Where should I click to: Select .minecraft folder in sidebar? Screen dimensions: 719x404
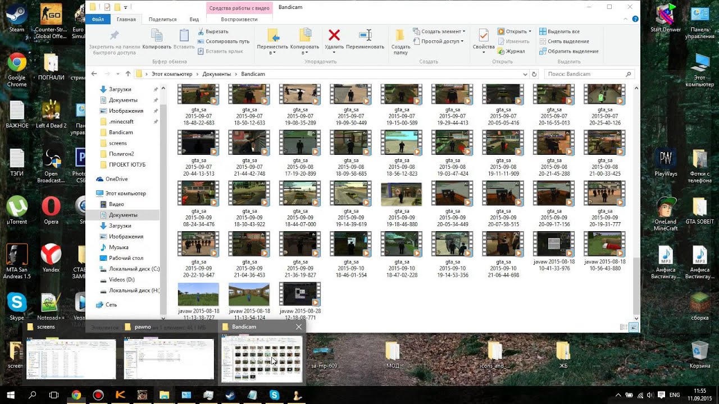[x=121, y=121]
